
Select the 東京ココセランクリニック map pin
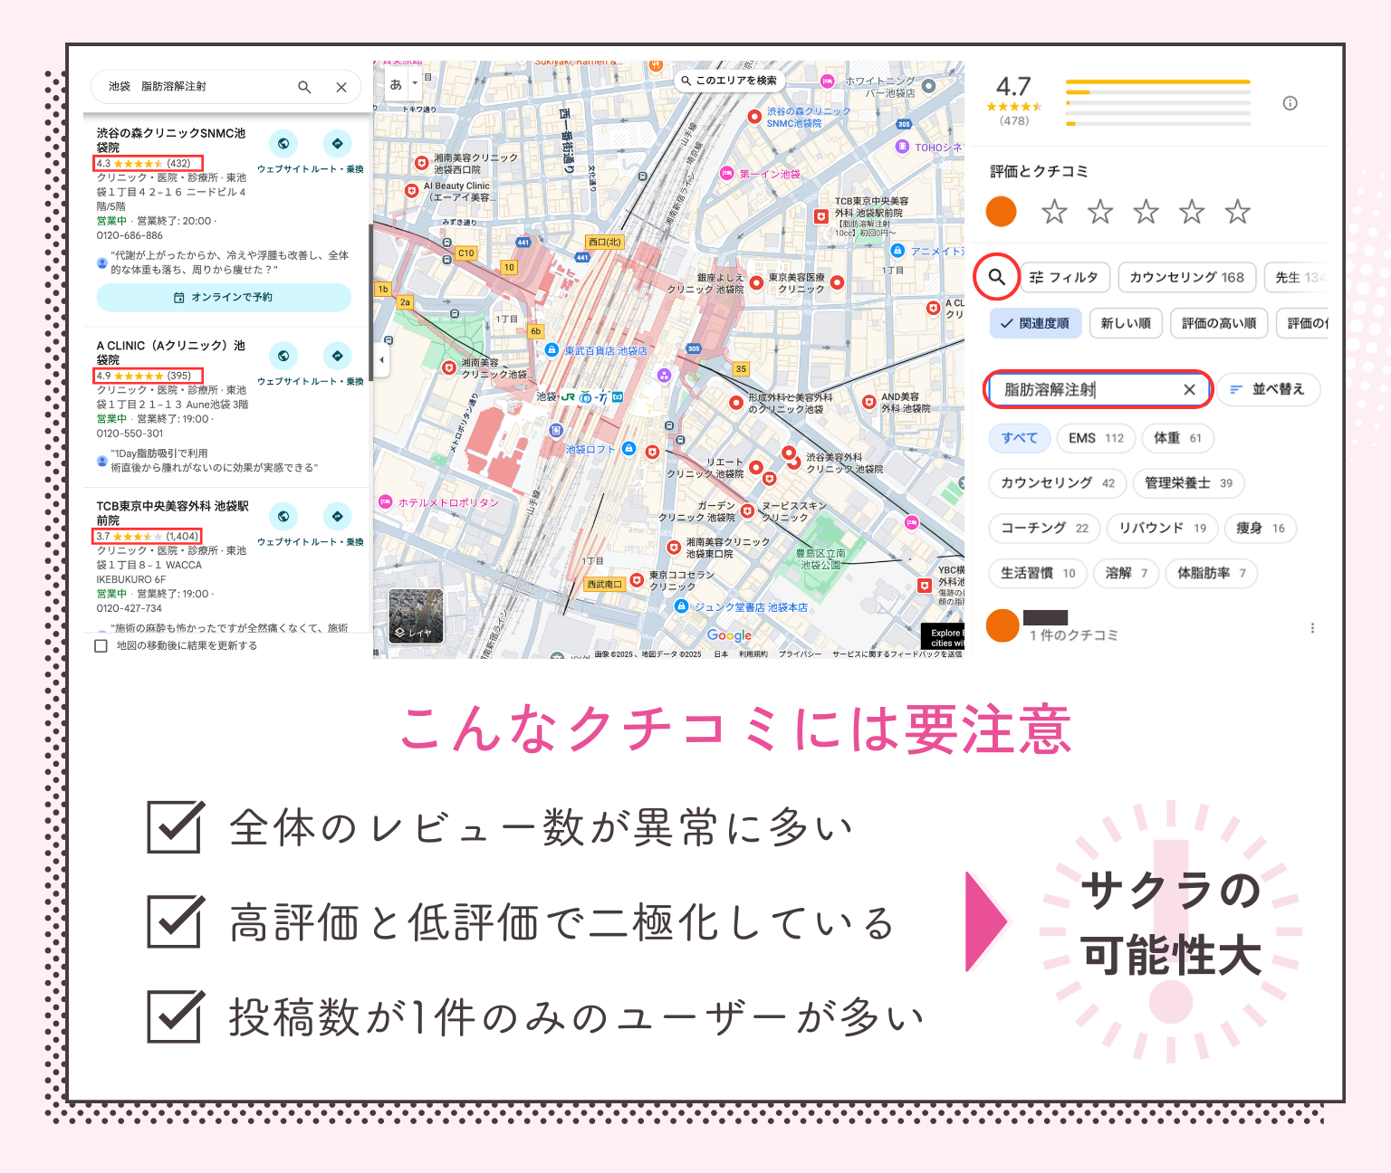(637, 580)
